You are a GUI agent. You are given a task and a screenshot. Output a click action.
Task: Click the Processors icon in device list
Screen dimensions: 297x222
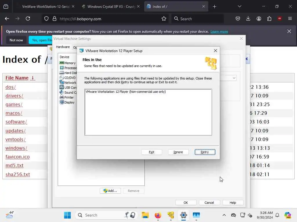coord(61,68)
